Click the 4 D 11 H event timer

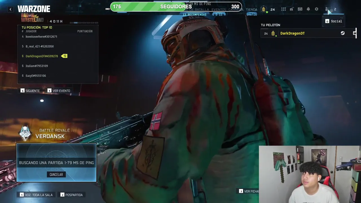point(56,21)
